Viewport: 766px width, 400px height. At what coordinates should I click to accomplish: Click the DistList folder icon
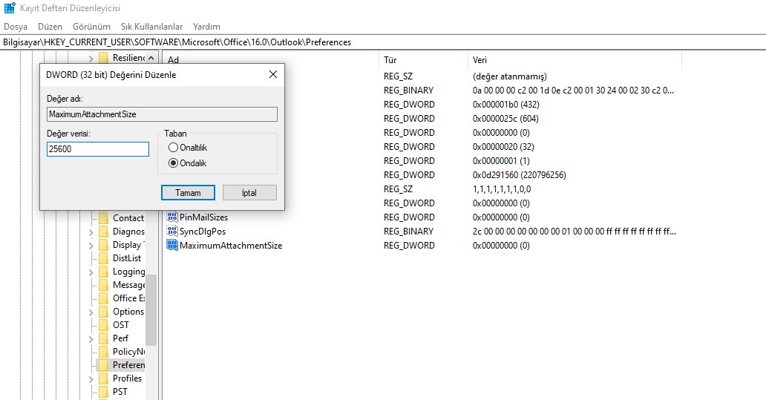[x=103, y=258]
